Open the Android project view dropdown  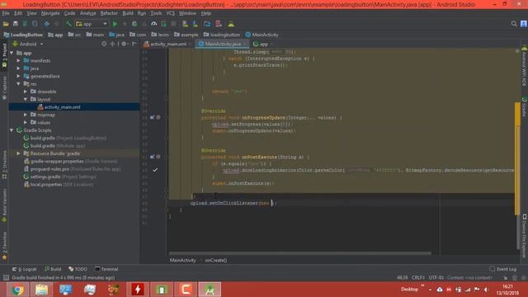(x=28, y=44)
